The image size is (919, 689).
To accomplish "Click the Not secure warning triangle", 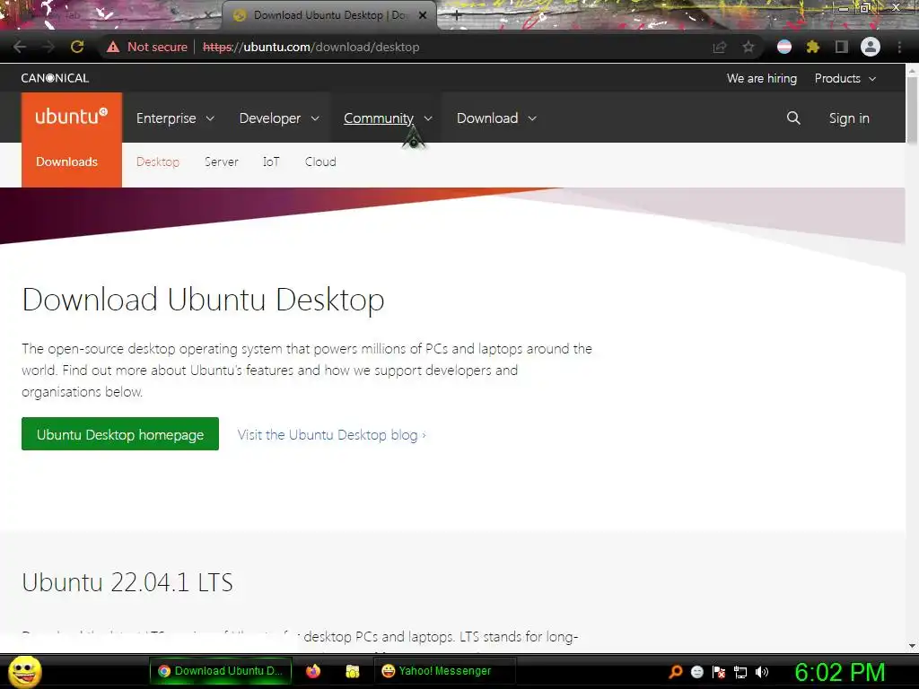I will click(x=113, y=47).
